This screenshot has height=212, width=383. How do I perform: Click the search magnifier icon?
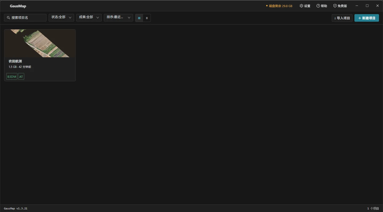click(x=9, y=18)
